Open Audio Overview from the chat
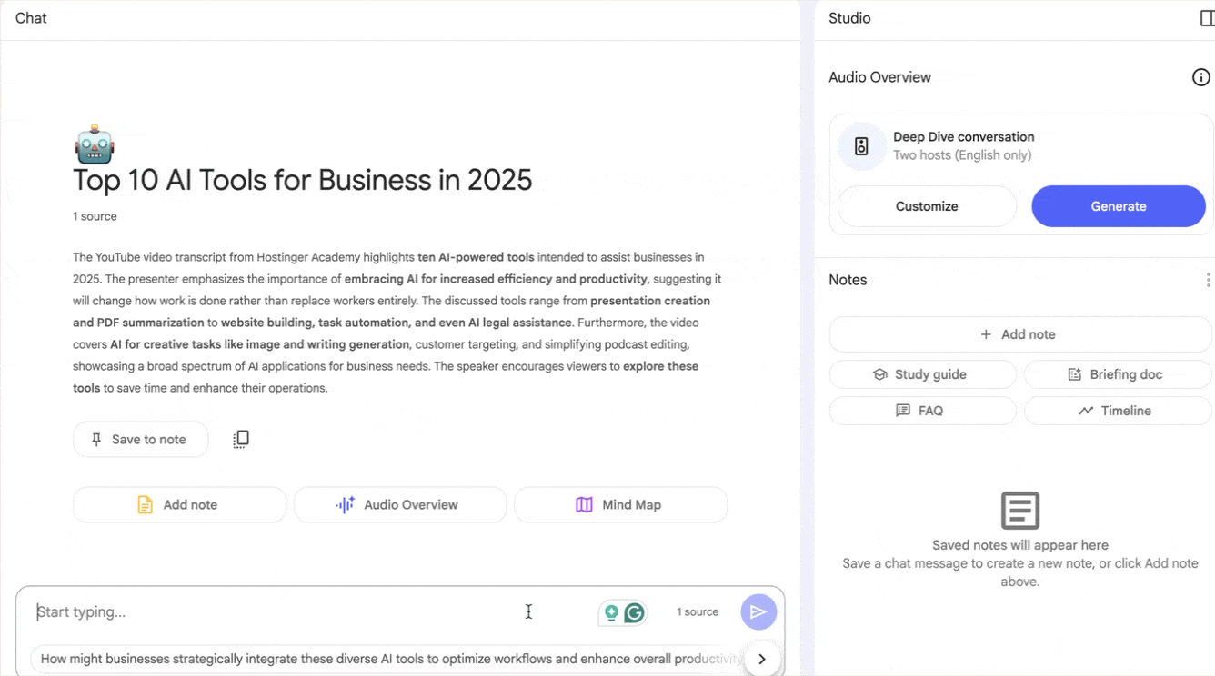Screen dimensions: 1215x676 coord(400,505)
